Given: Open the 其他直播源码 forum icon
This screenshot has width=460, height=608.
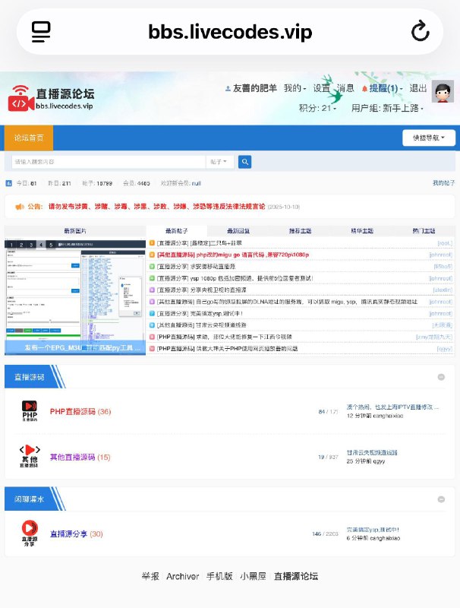Looking at the screenshot, I should click(30, 457).
